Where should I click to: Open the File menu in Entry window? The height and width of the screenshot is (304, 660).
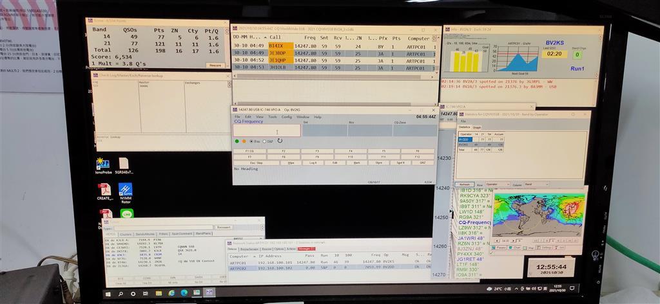[237, 117]
